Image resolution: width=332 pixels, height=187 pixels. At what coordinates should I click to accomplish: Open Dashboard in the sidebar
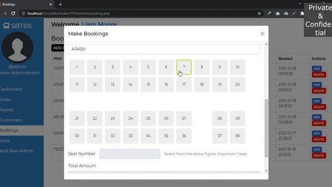11,89
